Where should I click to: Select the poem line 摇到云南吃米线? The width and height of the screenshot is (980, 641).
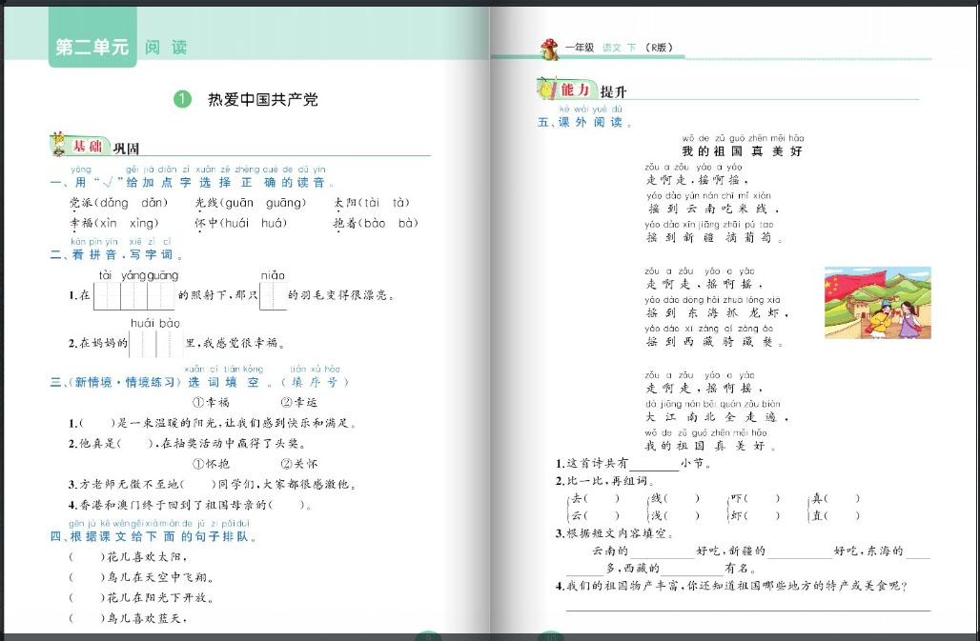pos(713,210)
